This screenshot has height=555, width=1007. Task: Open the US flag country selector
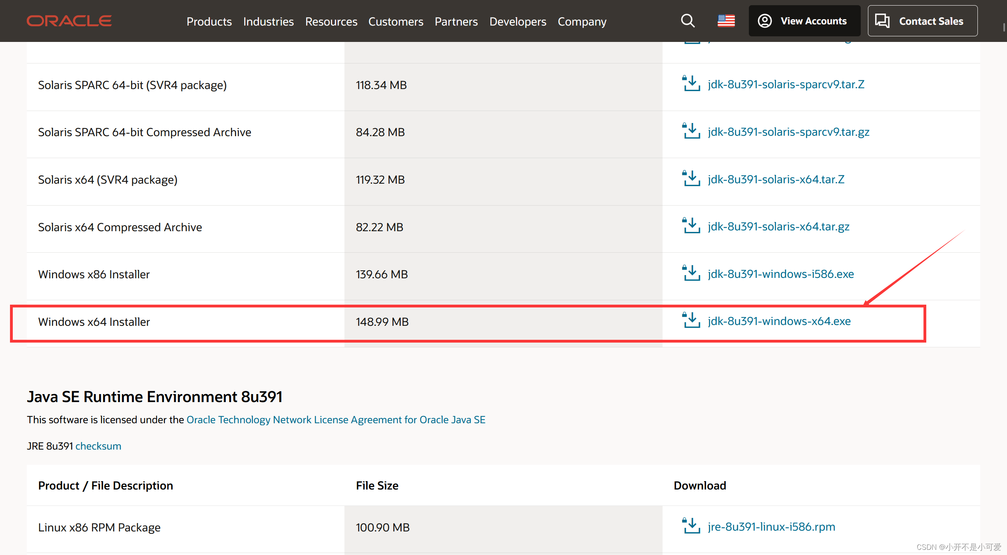[726, 21]
